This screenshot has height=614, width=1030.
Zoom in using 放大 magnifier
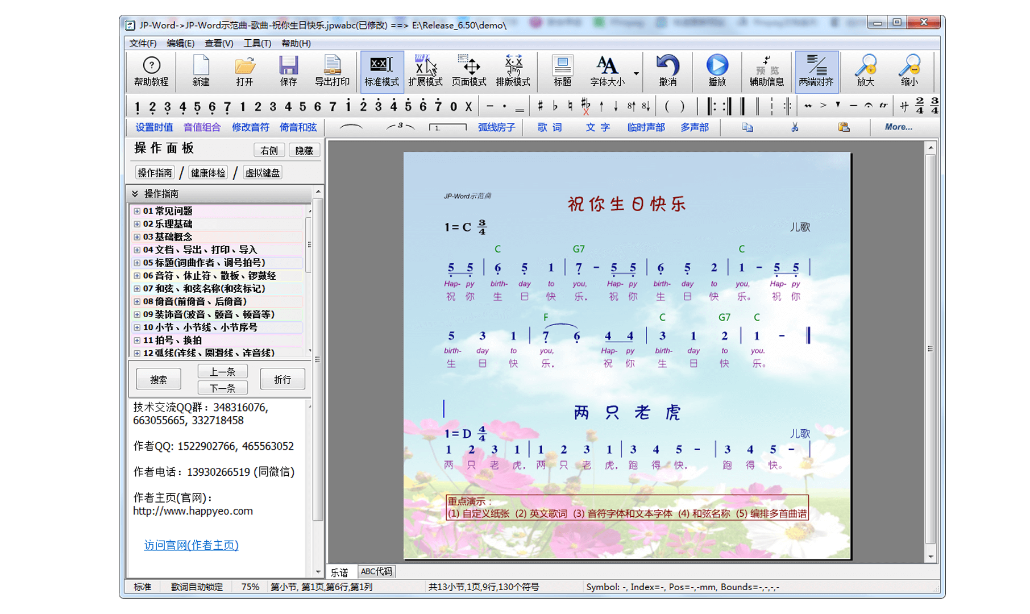(x=866, y=71)
